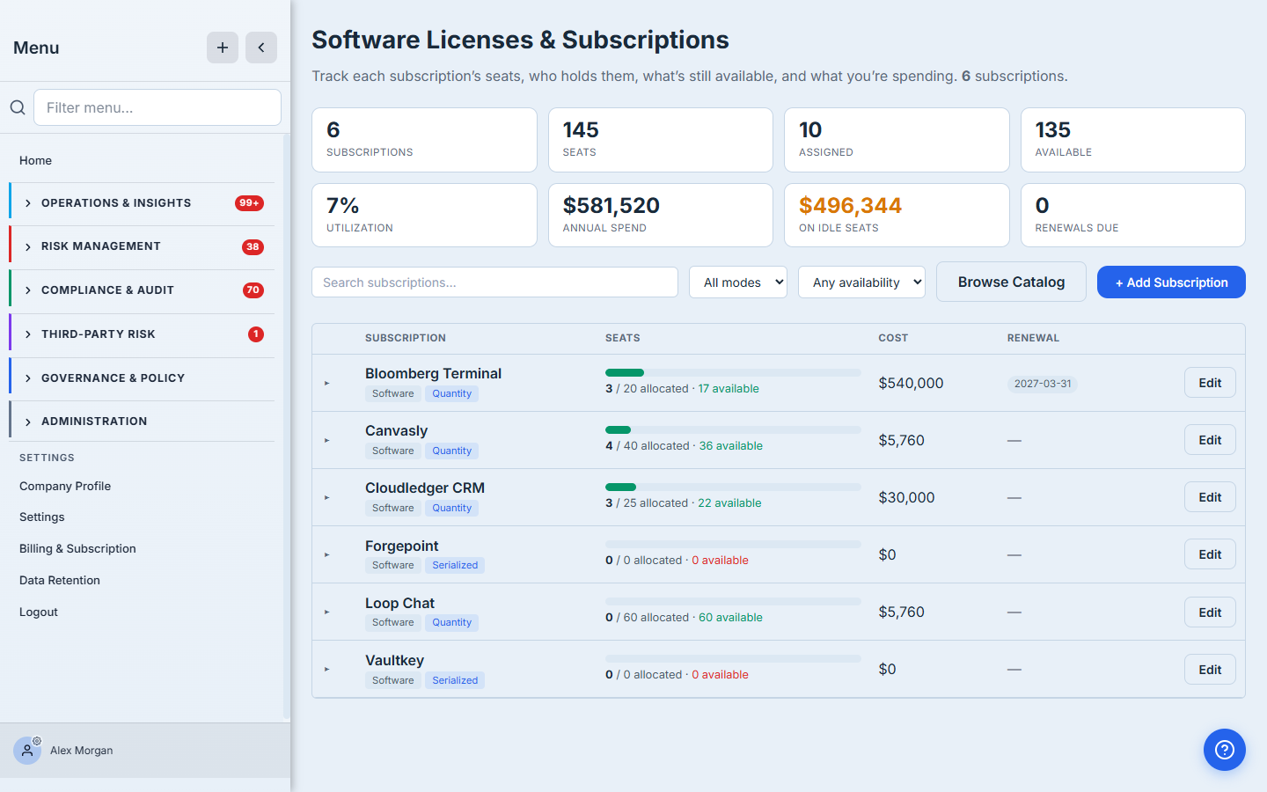Click the Subscriptions count card
1267x792 pixels.
(424, 140)
